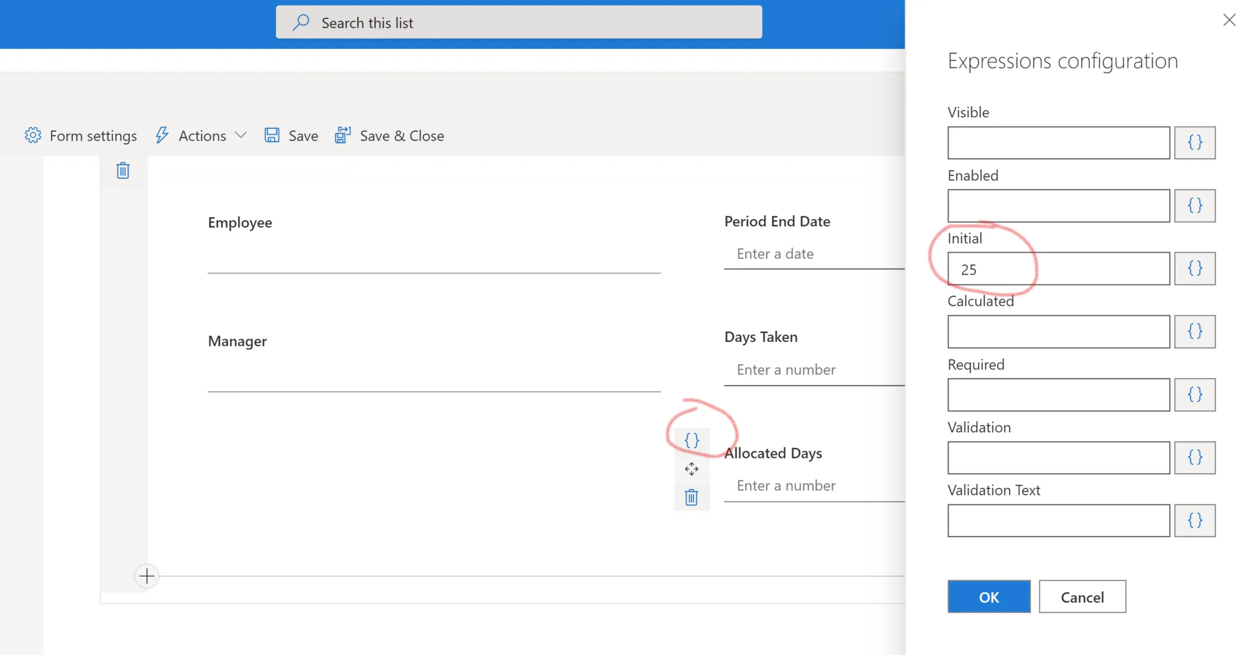Viewport: 1251px width, 655px height.
Task: Select the move handle icon below the expressions icon
Action: pyautogui.click(x=691, y=469)
